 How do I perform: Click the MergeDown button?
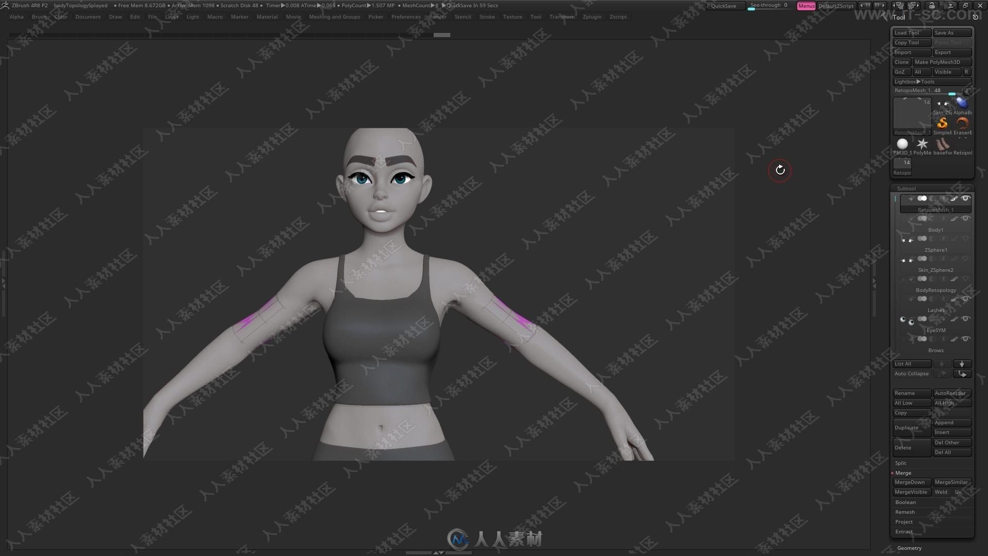pyautogui.click(x=912, y=482)
